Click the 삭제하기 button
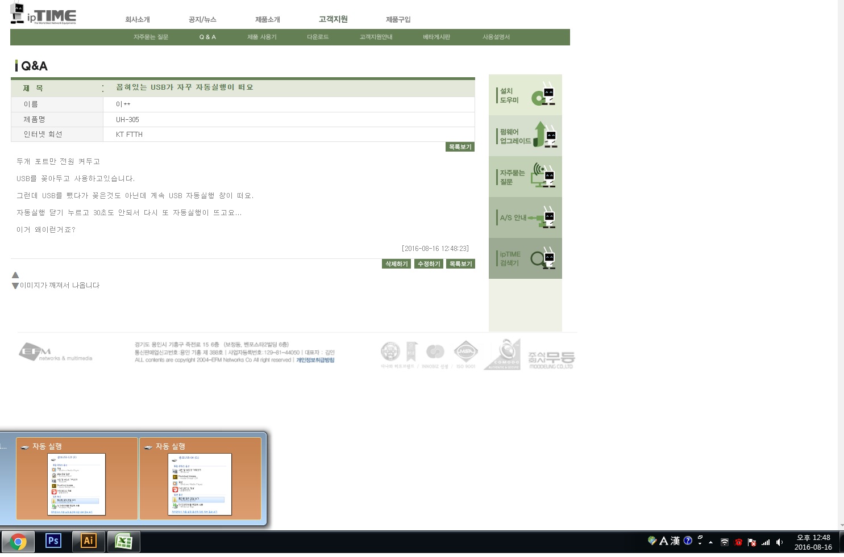This screenshot has width=844, height=557. coord(396,264)
